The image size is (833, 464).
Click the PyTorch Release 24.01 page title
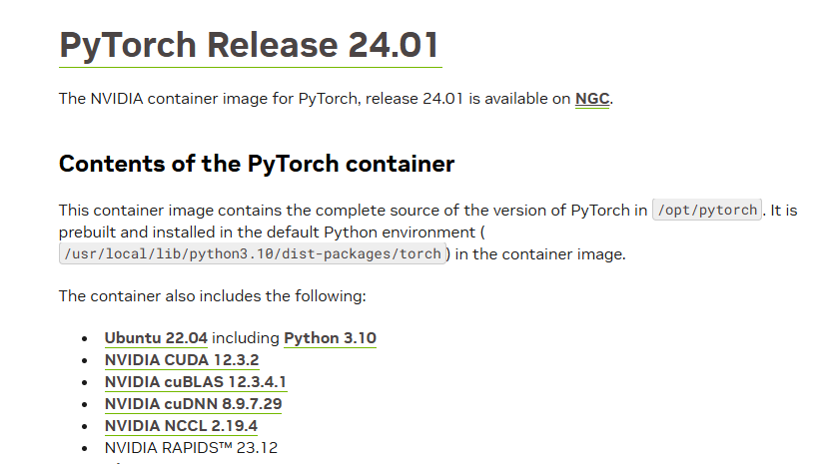(249, 45)
